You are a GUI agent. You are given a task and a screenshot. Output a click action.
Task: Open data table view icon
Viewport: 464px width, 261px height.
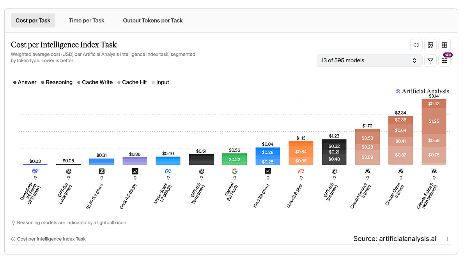[444, 45]
